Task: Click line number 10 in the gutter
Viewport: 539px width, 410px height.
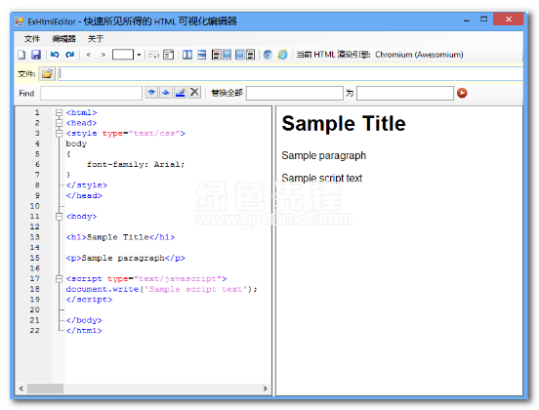Action: 34,206
